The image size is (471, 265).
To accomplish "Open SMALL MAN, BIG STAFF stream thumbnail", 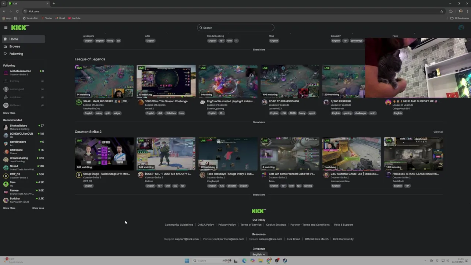I will click(104, 81).
